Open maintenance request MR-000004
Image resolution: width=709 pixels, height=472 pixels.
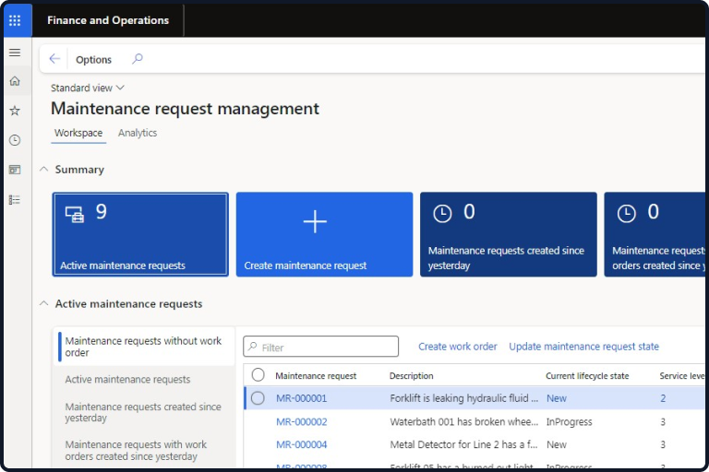coord(301,445)
